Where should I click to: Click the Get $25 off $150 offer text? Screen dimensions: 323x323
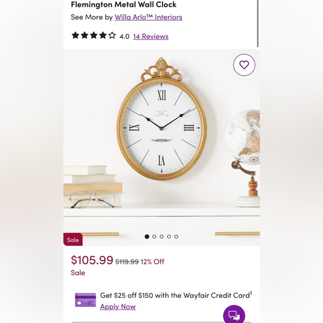176,295
